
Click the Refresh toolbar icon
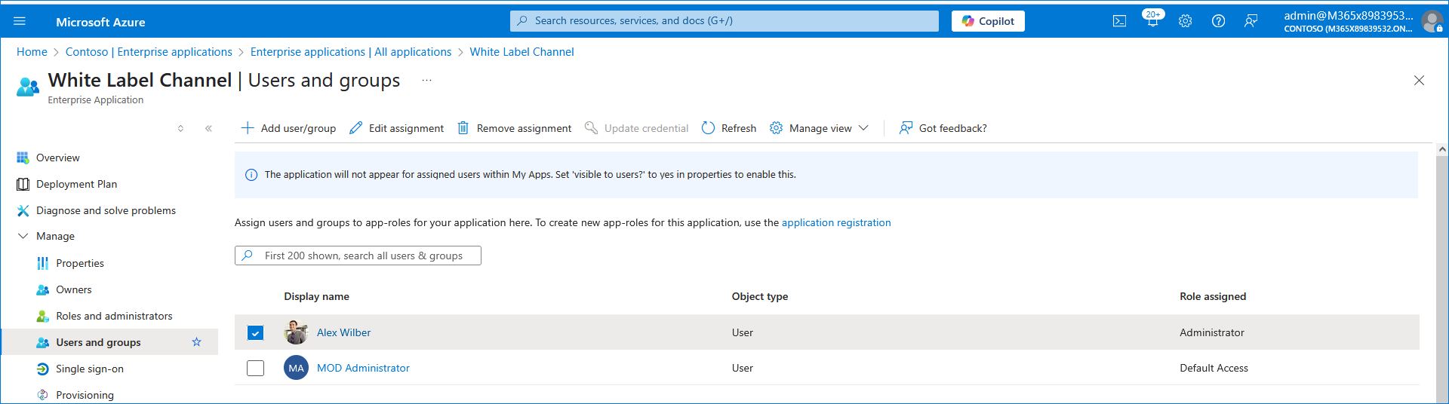click(708, 128)
